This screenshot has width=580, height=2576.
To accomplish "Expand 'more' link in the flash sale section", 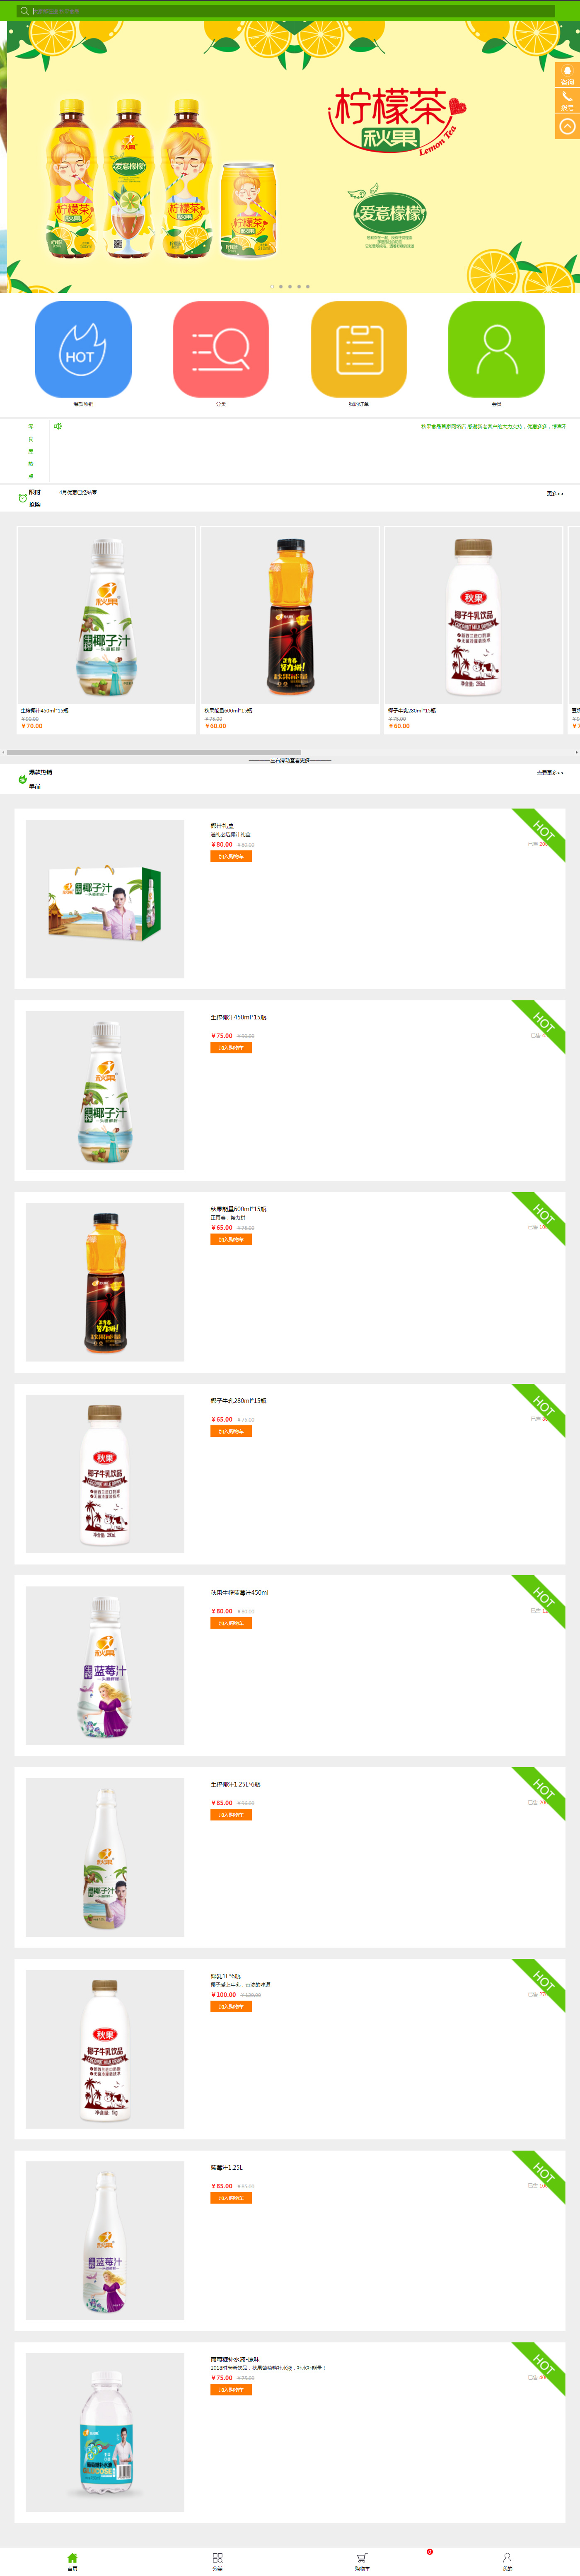I will [555, 493].
